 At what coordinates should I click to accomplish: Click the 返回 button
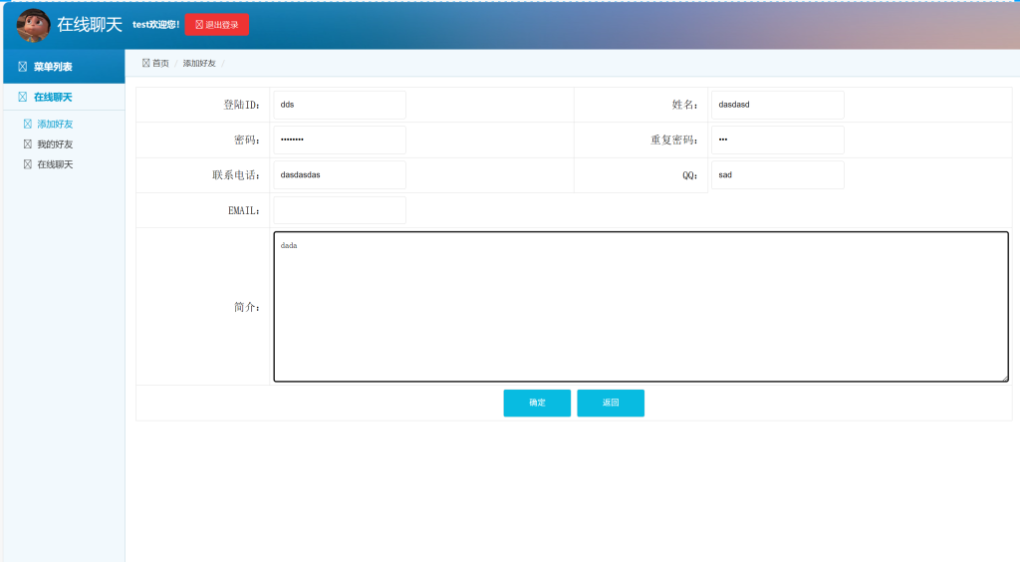(611, 403)
